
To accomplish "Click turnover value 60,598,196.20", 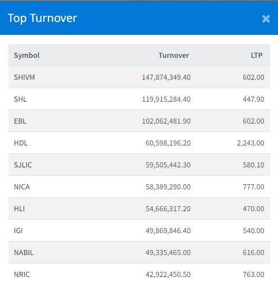I will [168, 143].
